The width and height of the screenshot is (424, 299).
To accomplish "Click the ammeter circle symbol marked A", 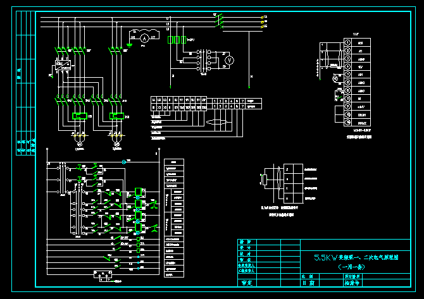I will (144, 39).
